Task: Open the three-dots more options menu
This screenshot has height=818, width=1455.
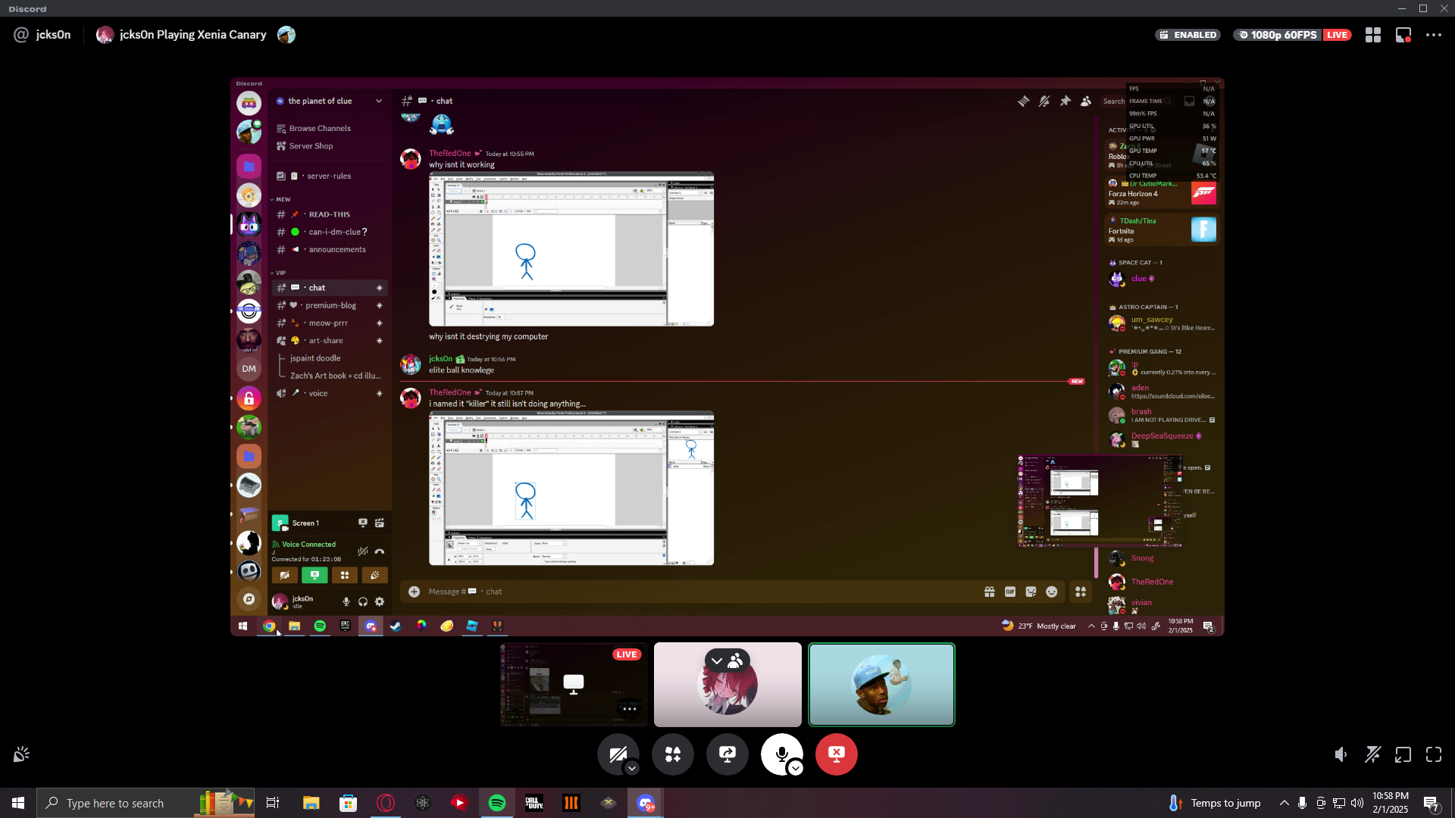Action: pyautogui.click(x=1434, y=35)
